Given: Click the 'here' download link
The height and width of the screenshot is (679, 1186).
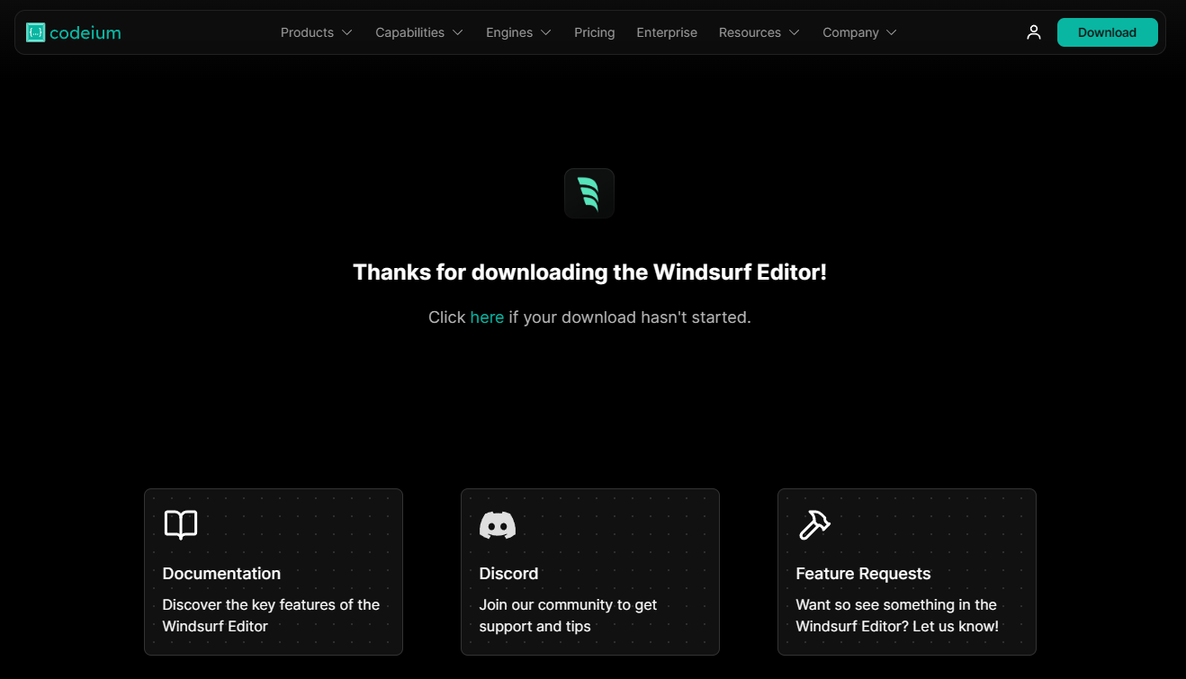Looking at the screenshot, I should tap(487, 317).
